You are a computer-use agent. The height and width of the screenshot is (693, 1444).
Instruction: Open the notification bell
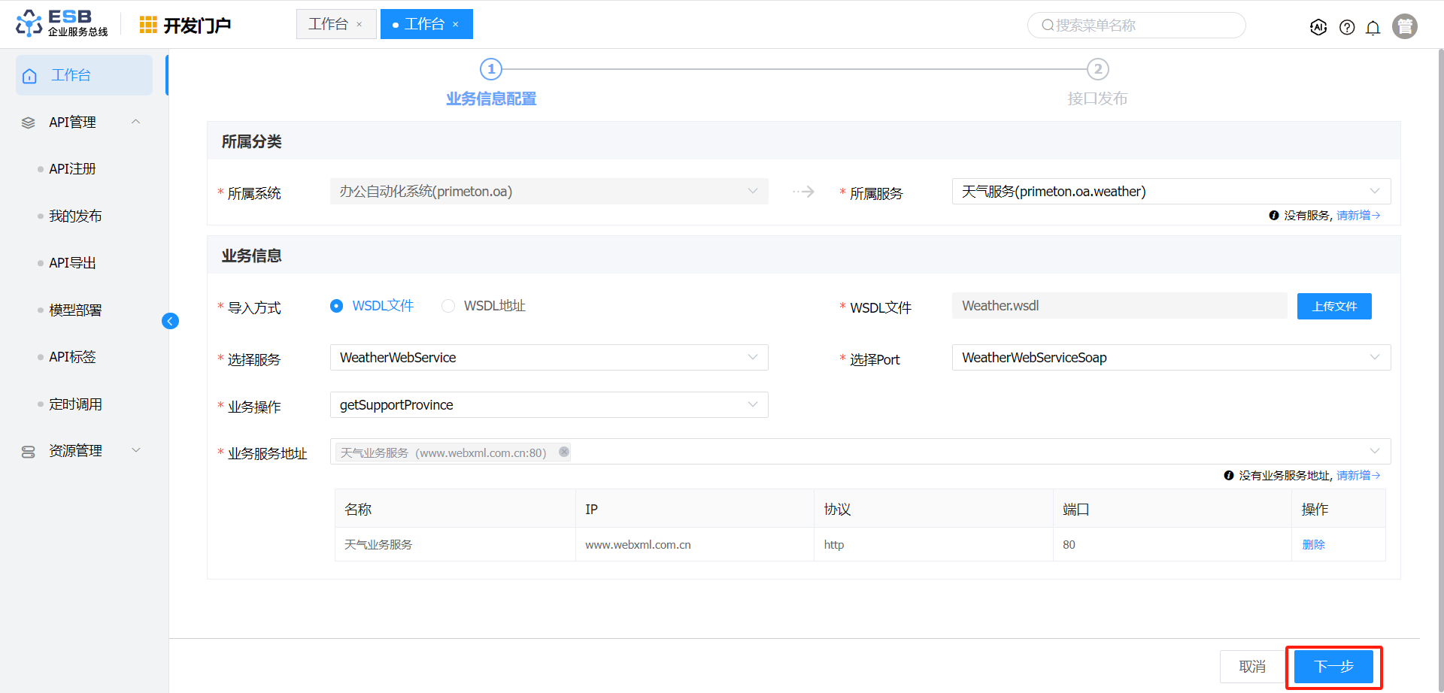pyautogui.click(x=1373, y=28)
